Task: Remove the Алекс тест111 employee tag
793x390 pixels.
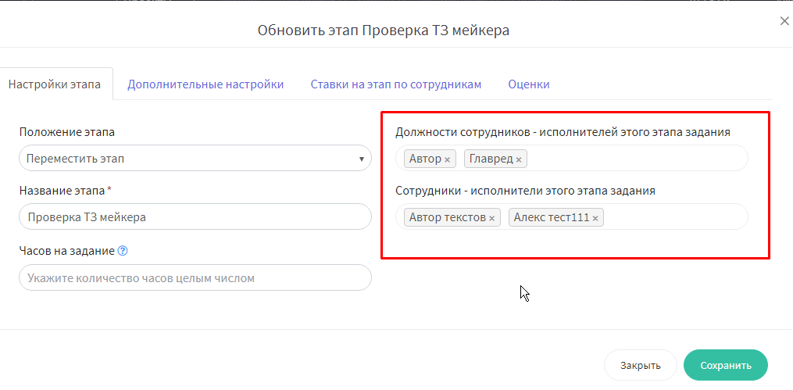Action: (595, 219)
